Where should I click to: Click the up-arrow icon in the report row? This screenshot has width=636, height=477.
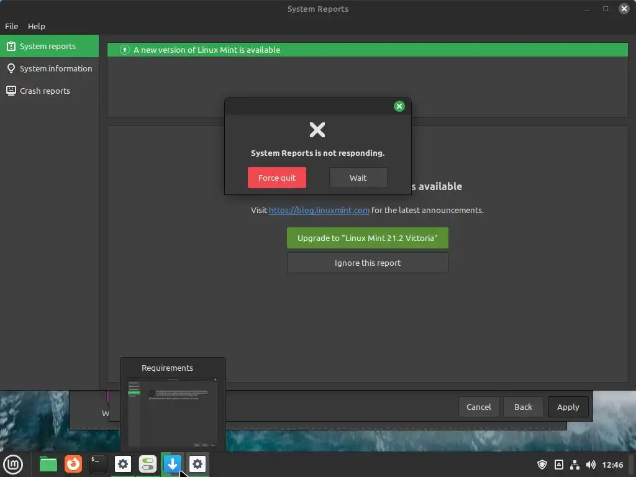(124, 50)
